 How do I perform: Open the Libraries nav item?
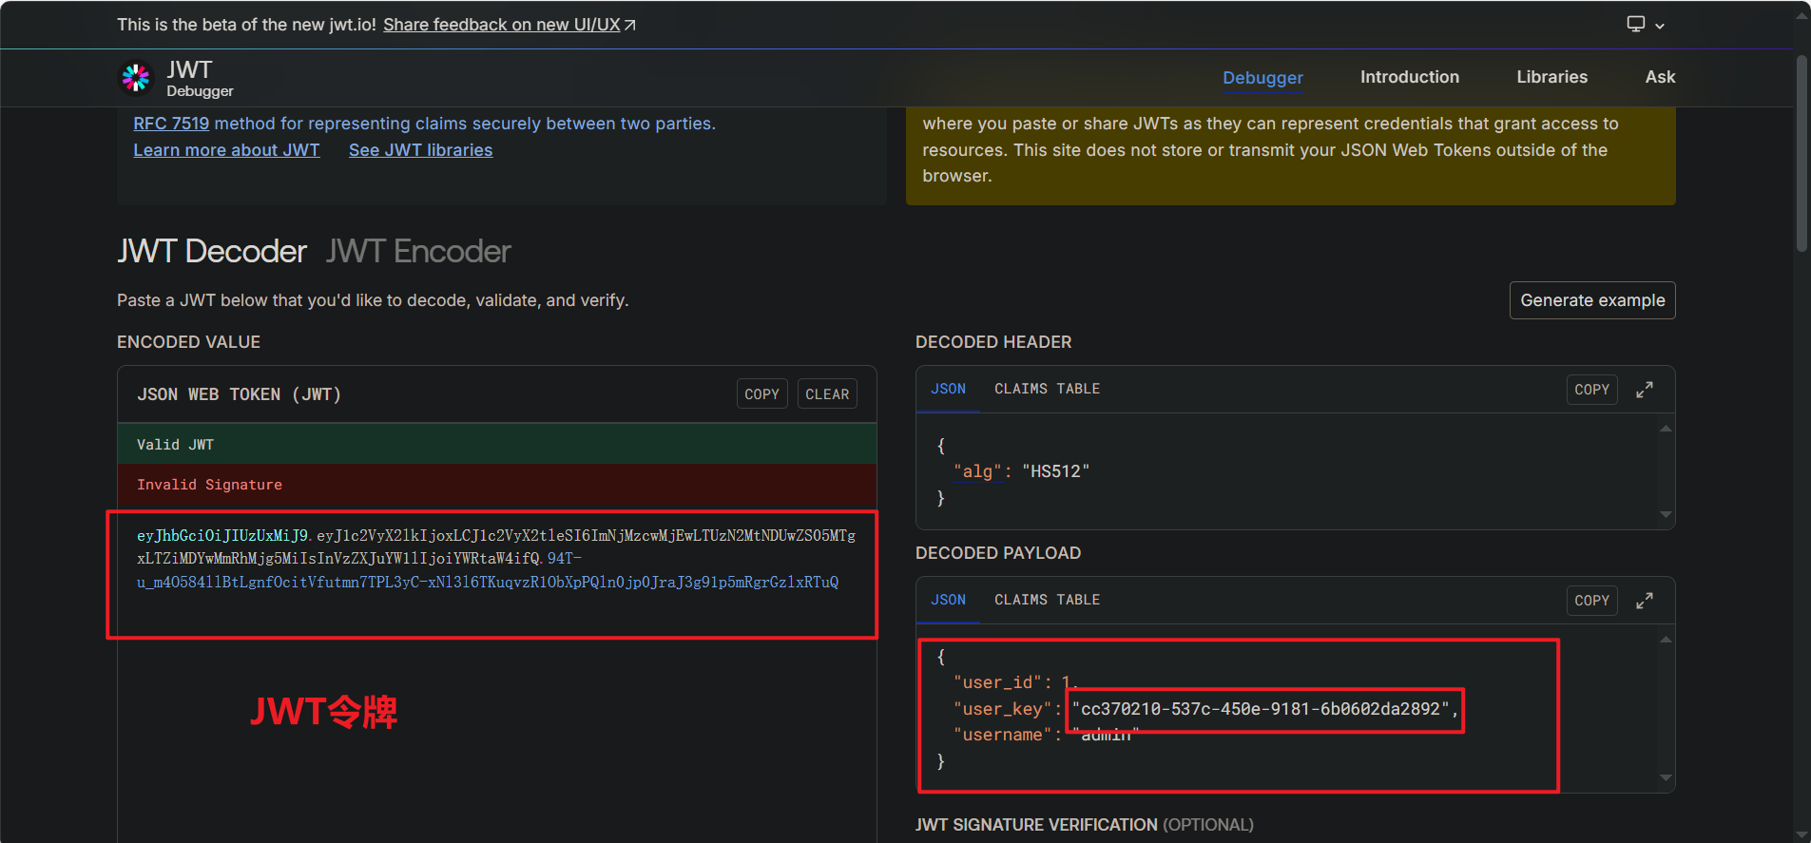tap(1551, 77)
